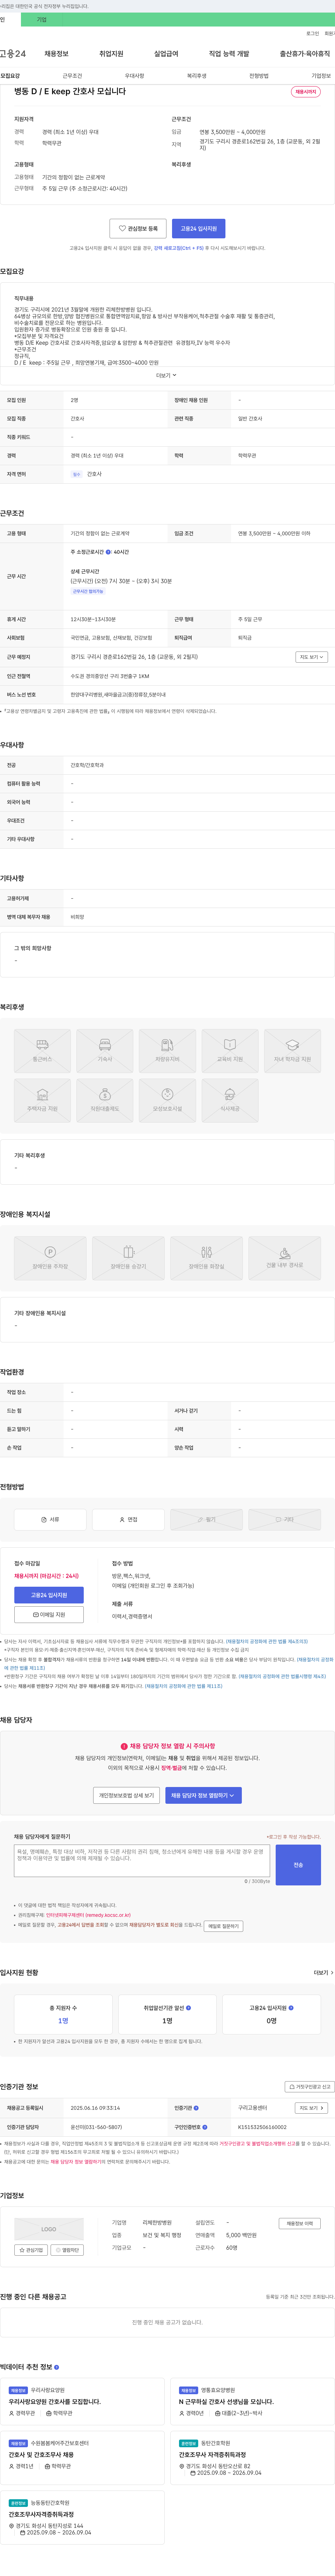Open 지도 보기 beside the 근무 예정지 address
Screen dimensions: 335x2576
[x=311, y=657]
